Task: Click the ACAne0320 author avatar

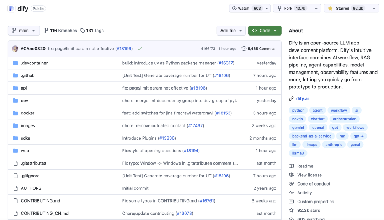Action: click(15, 49)
